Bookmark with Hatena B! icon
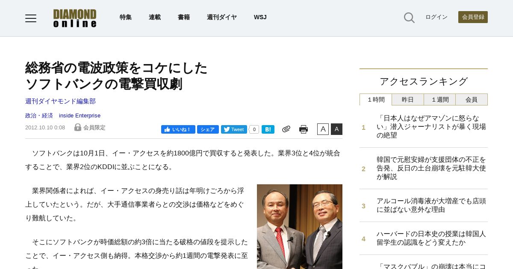 click(268, 129)
